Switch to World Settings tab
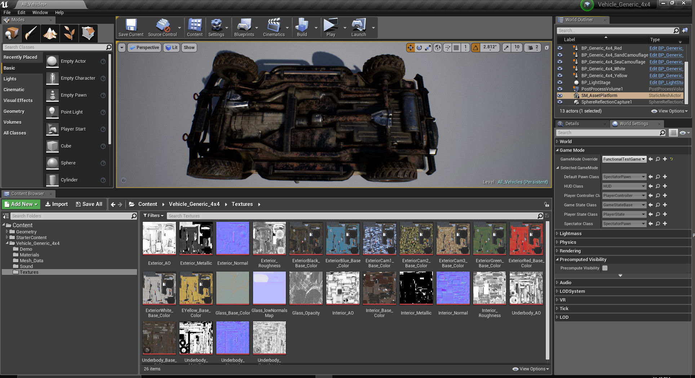Screen dimensions: 695x378 (x=634, y=124)
